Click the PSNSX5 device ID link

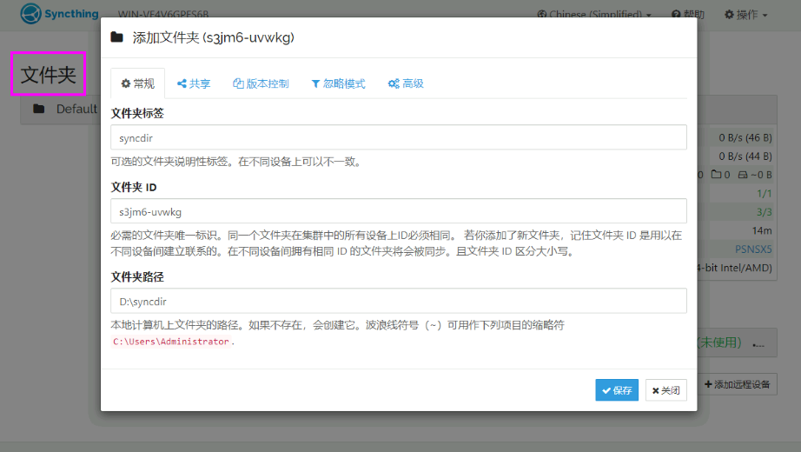pos(753,249)
